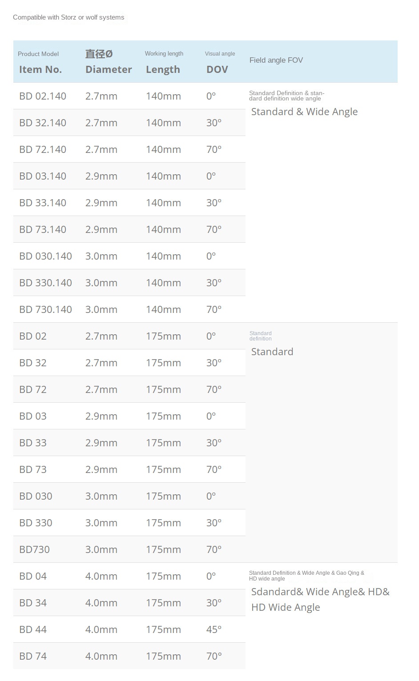Click the Standard & Wide Angle text

click(304, 112)
